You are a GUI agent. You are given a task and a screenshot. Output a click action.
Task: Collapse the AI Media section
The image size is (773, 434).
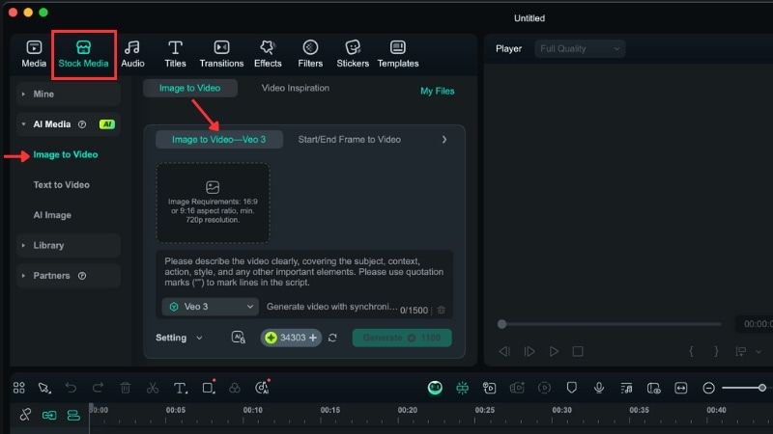(23, 124)
